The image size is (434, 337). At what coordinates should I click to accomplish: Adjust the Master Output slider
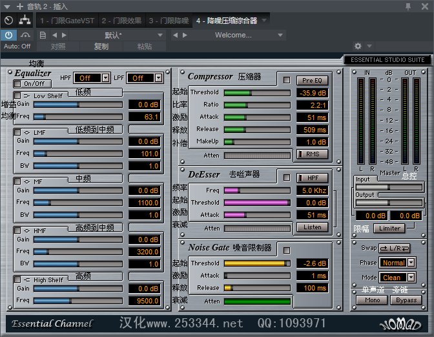coord(389,203)
